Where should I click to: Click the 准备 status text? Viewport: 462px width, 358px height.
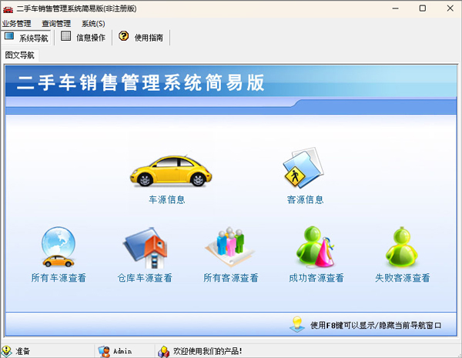point(22,351)
